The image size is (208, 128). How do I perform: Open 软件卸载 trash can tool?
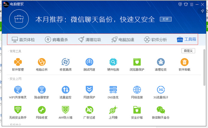tap(185, 64)
